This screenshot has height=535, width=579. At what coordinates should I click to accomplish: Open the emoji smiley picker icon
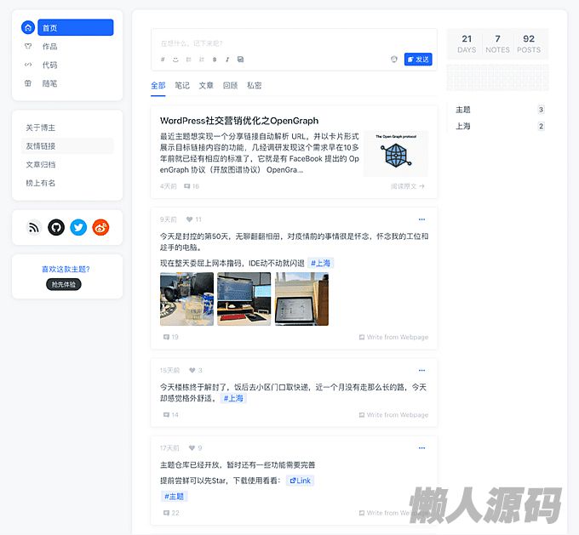[175, 60]
